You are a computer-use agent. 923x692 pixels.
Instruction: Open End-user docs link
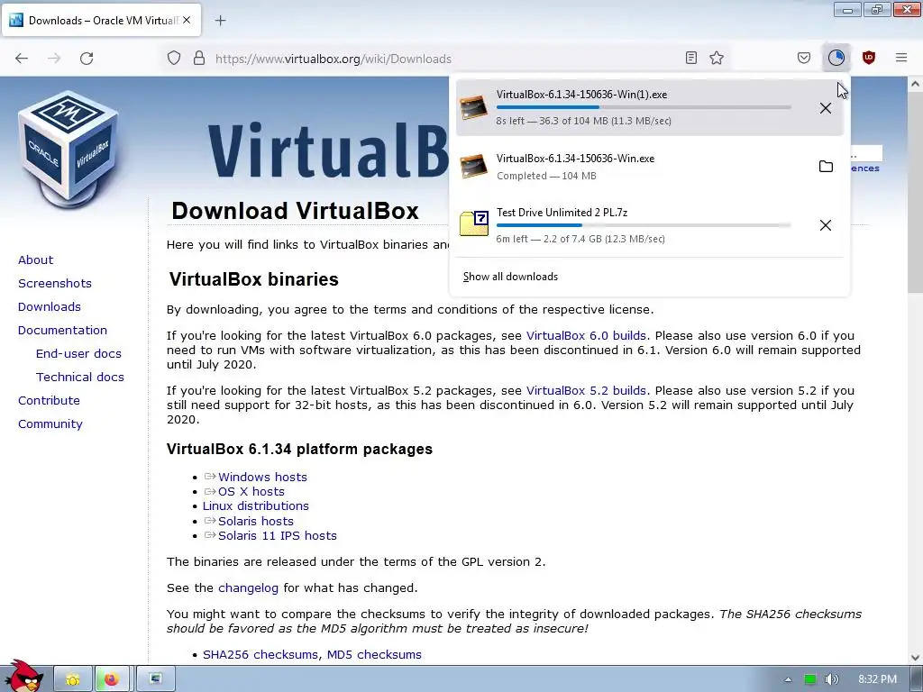(x=79, y=353)
